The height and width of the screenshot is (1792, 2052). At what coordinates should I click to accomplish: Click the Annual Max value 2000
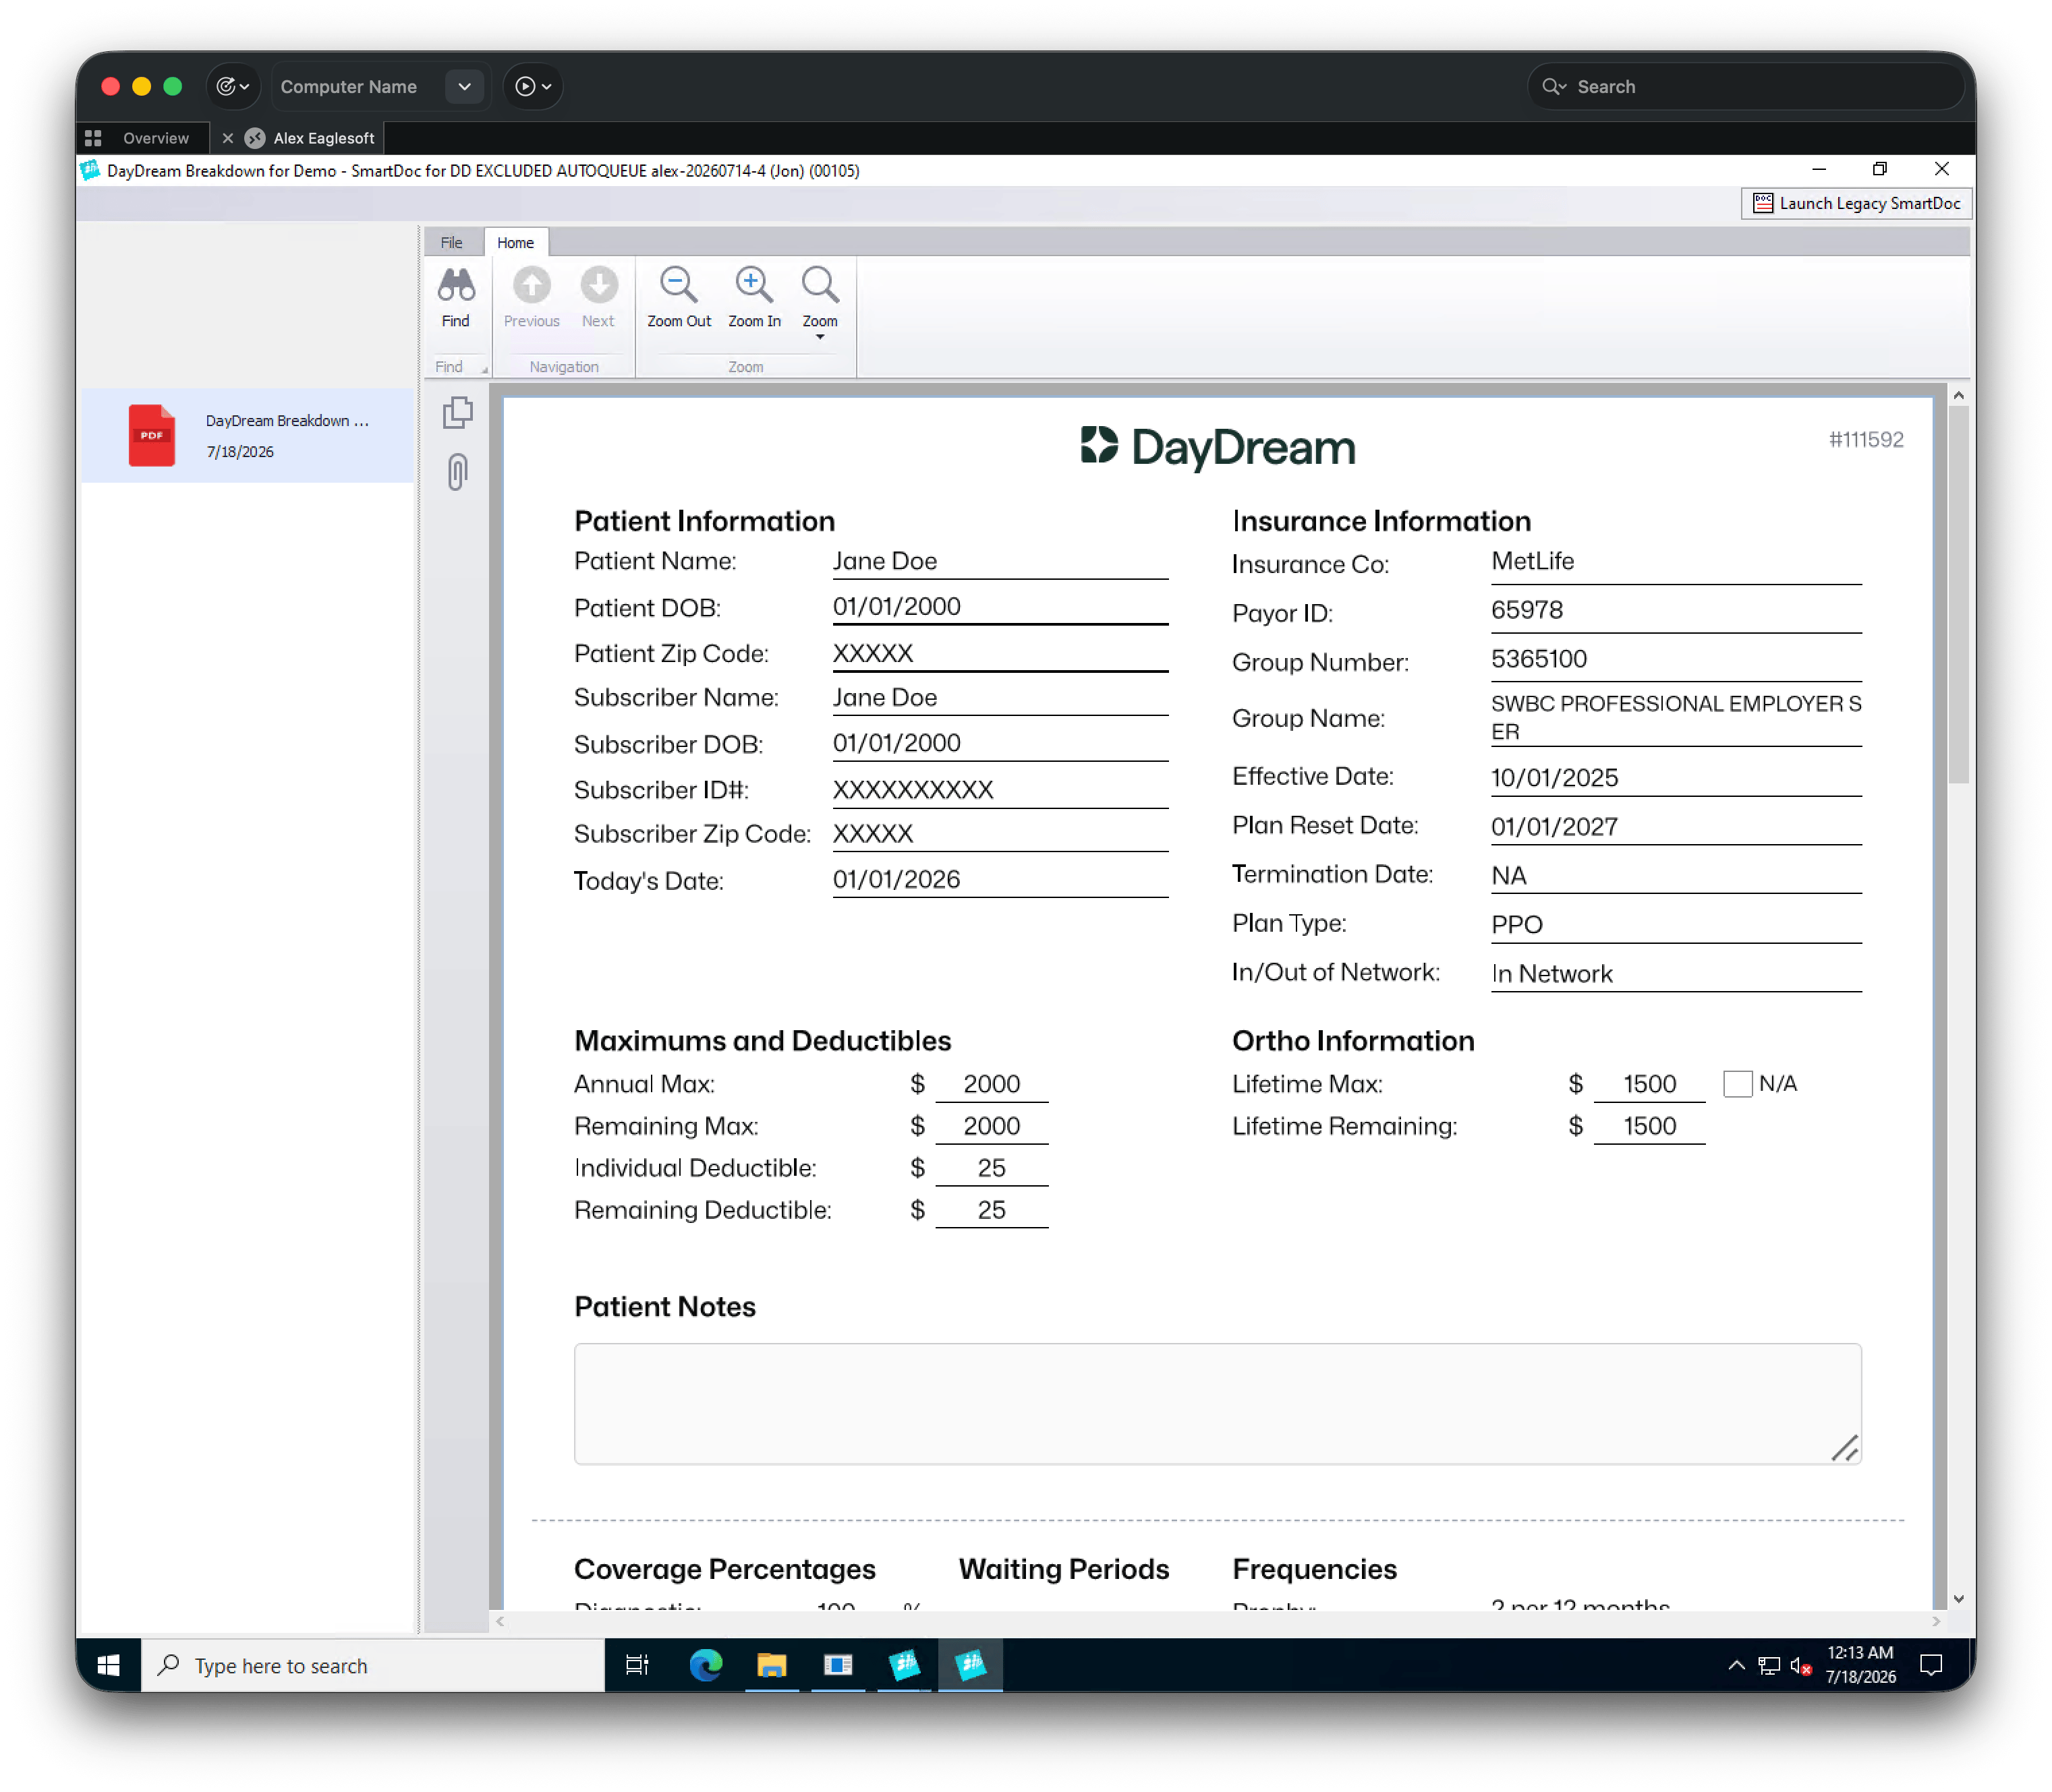pyautogui.click(x=992, y=1084)
